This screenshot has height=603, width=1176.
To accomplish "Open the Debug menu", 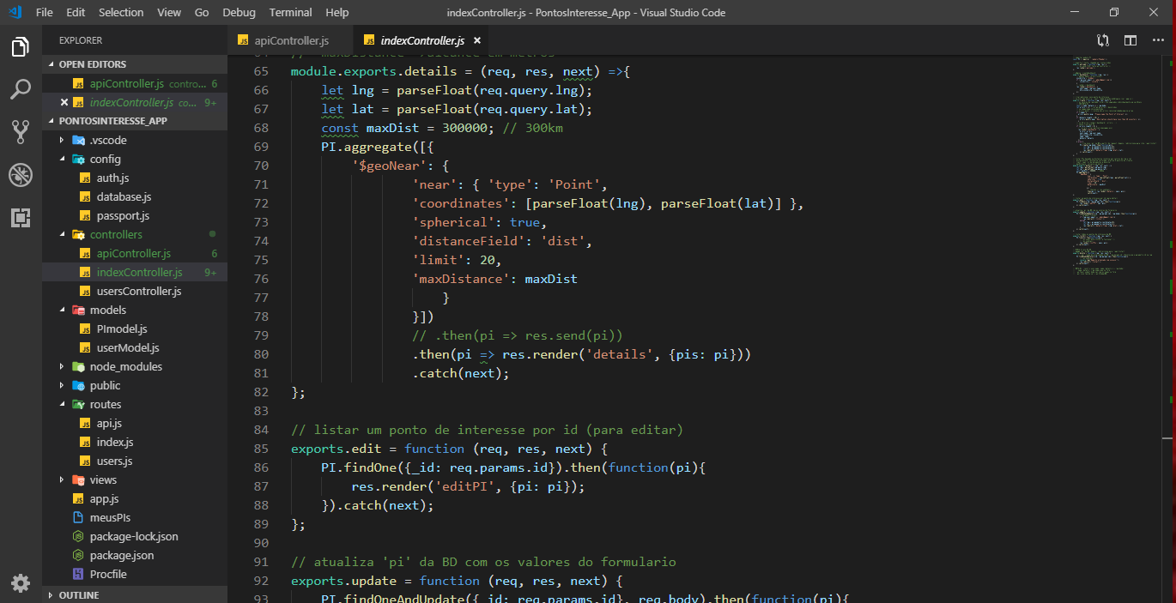I will click(x=239, y=12).
